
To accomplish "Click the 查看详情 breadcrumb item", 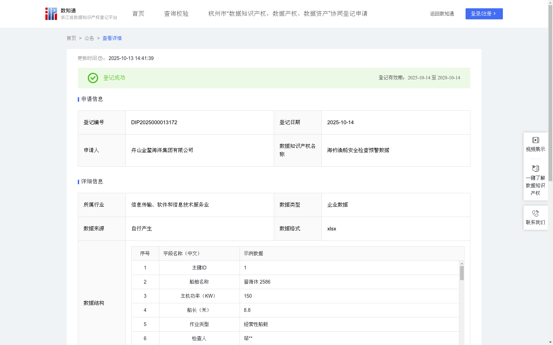I will tap(112, 38).
